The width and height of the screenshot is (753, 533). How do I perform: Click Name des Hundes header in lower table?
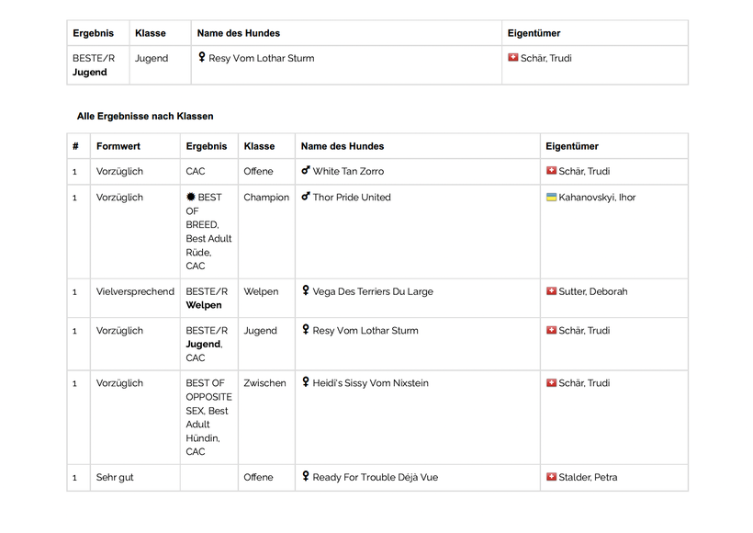pyautogui.click(x=343, y=146)
